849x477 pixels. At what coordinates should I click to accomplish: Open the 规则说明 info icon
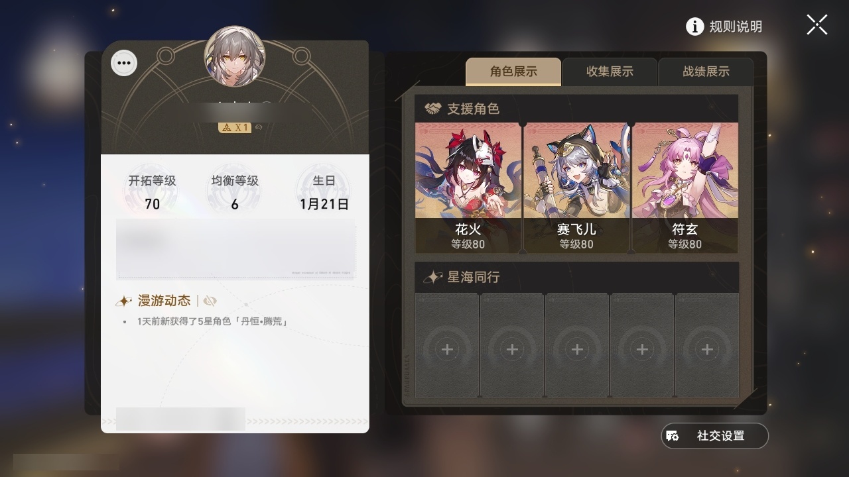[694, 26]
